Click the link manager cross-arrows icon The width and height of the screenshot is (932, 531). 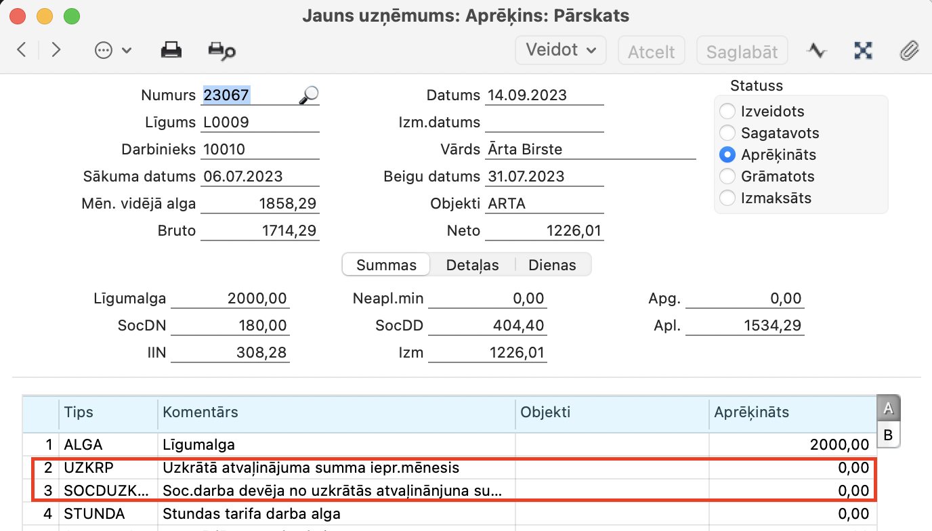(x=863, y=51)
